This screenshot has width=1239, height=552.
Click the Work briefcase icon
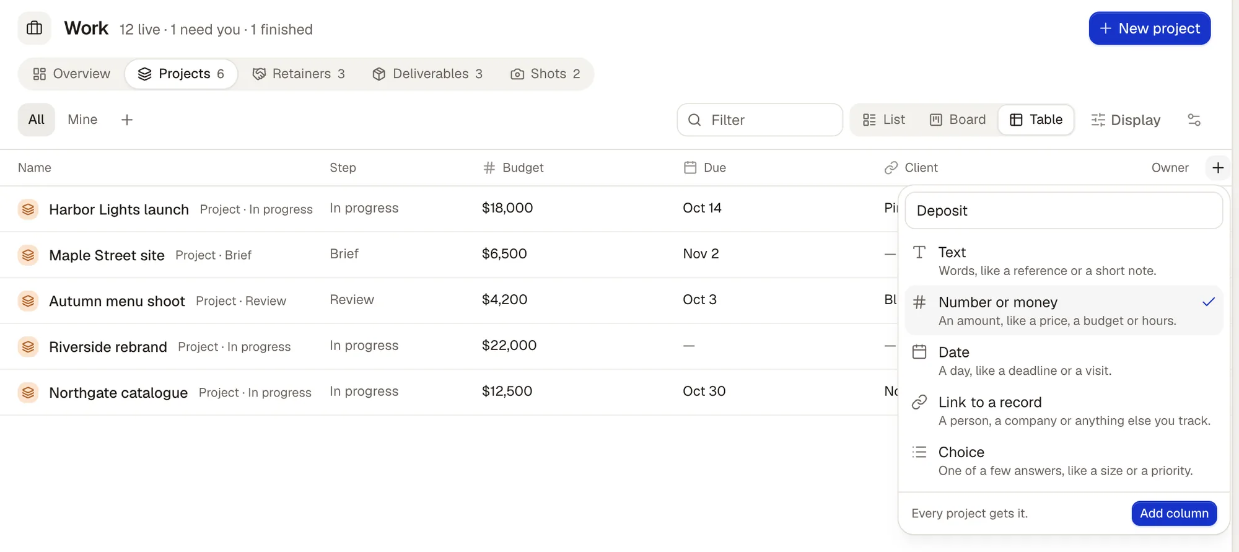[x=34, y=28]
